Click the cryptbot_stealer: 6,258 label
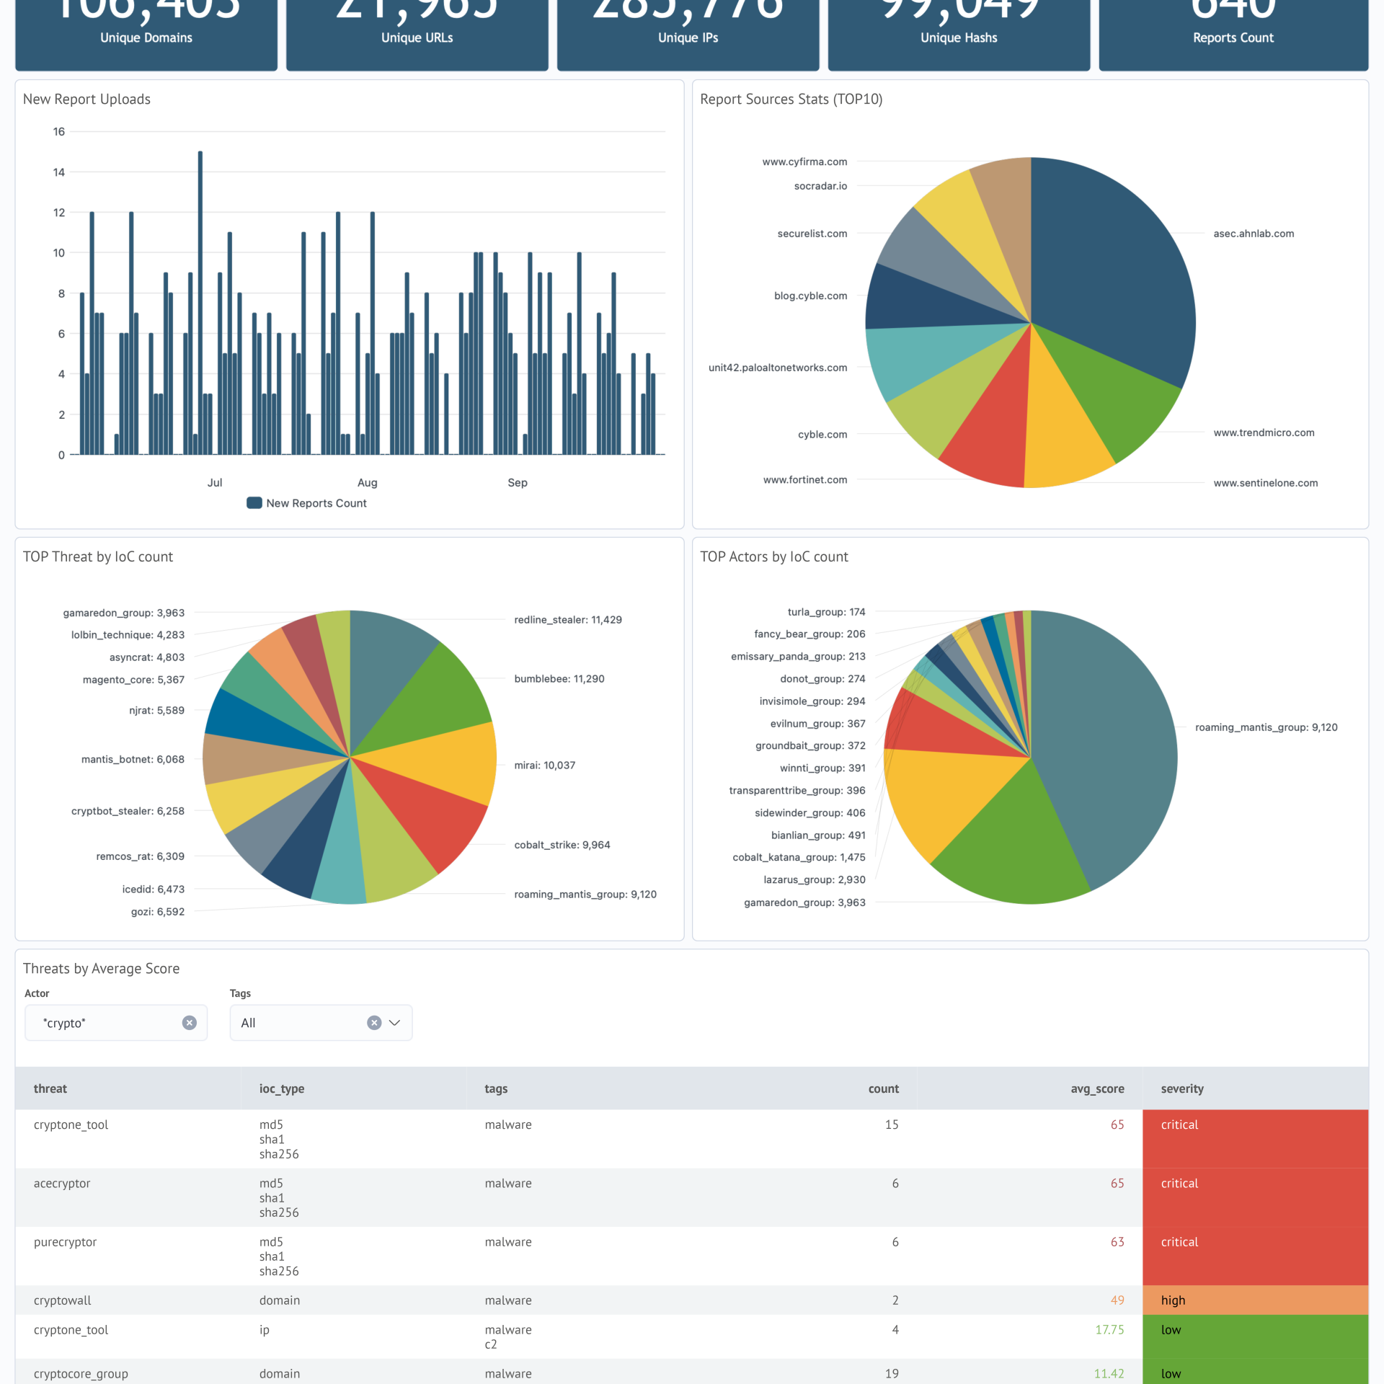This screenshot has width=1384, height=1384. [x=128, y=811]
